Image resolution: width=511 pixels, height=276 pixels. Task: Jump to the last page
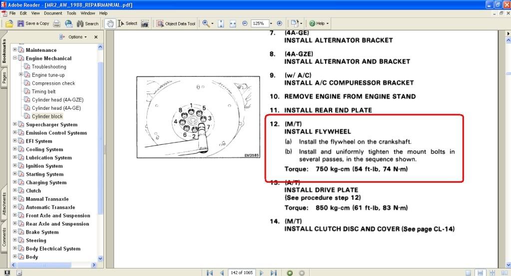[x=273, y=273]
